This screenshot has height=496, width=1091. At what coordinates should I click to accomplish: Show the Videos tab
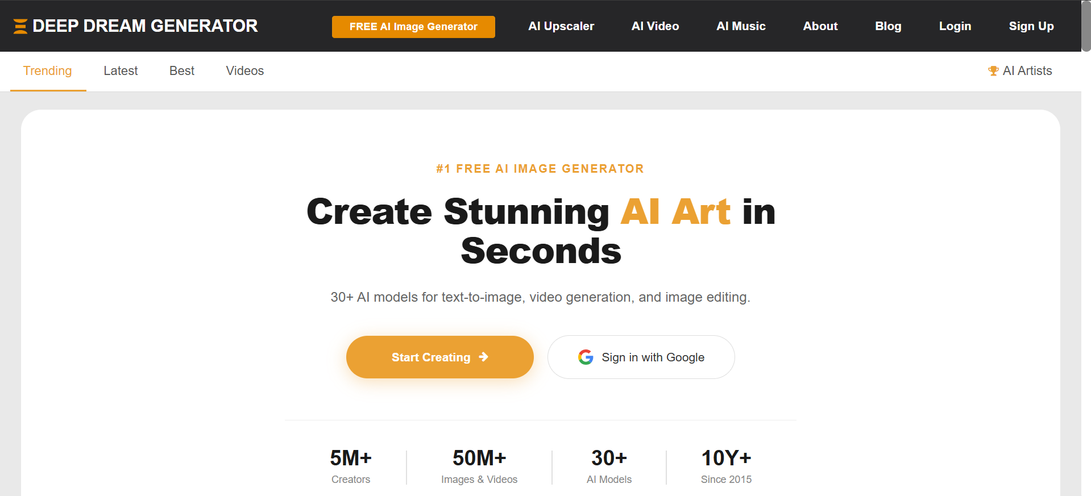(x=245, y=71)
